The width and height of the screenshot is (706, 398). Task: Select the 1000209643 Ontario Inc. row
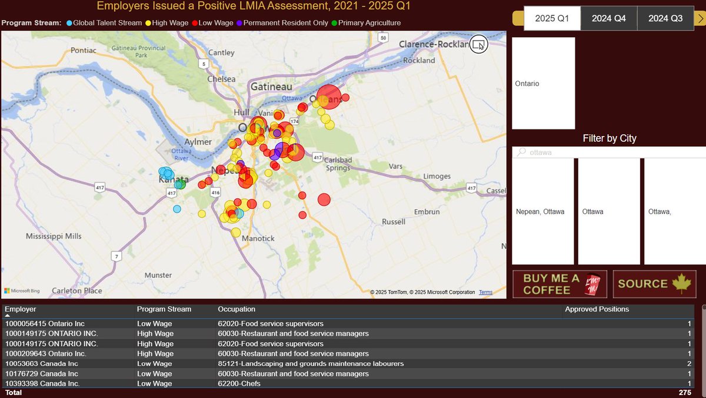(x=348, y=354)
